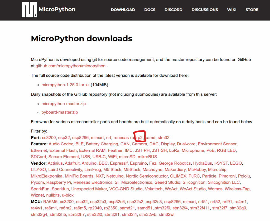
Task: Select the BLE feature filter
Action: [x=80, y=144]
